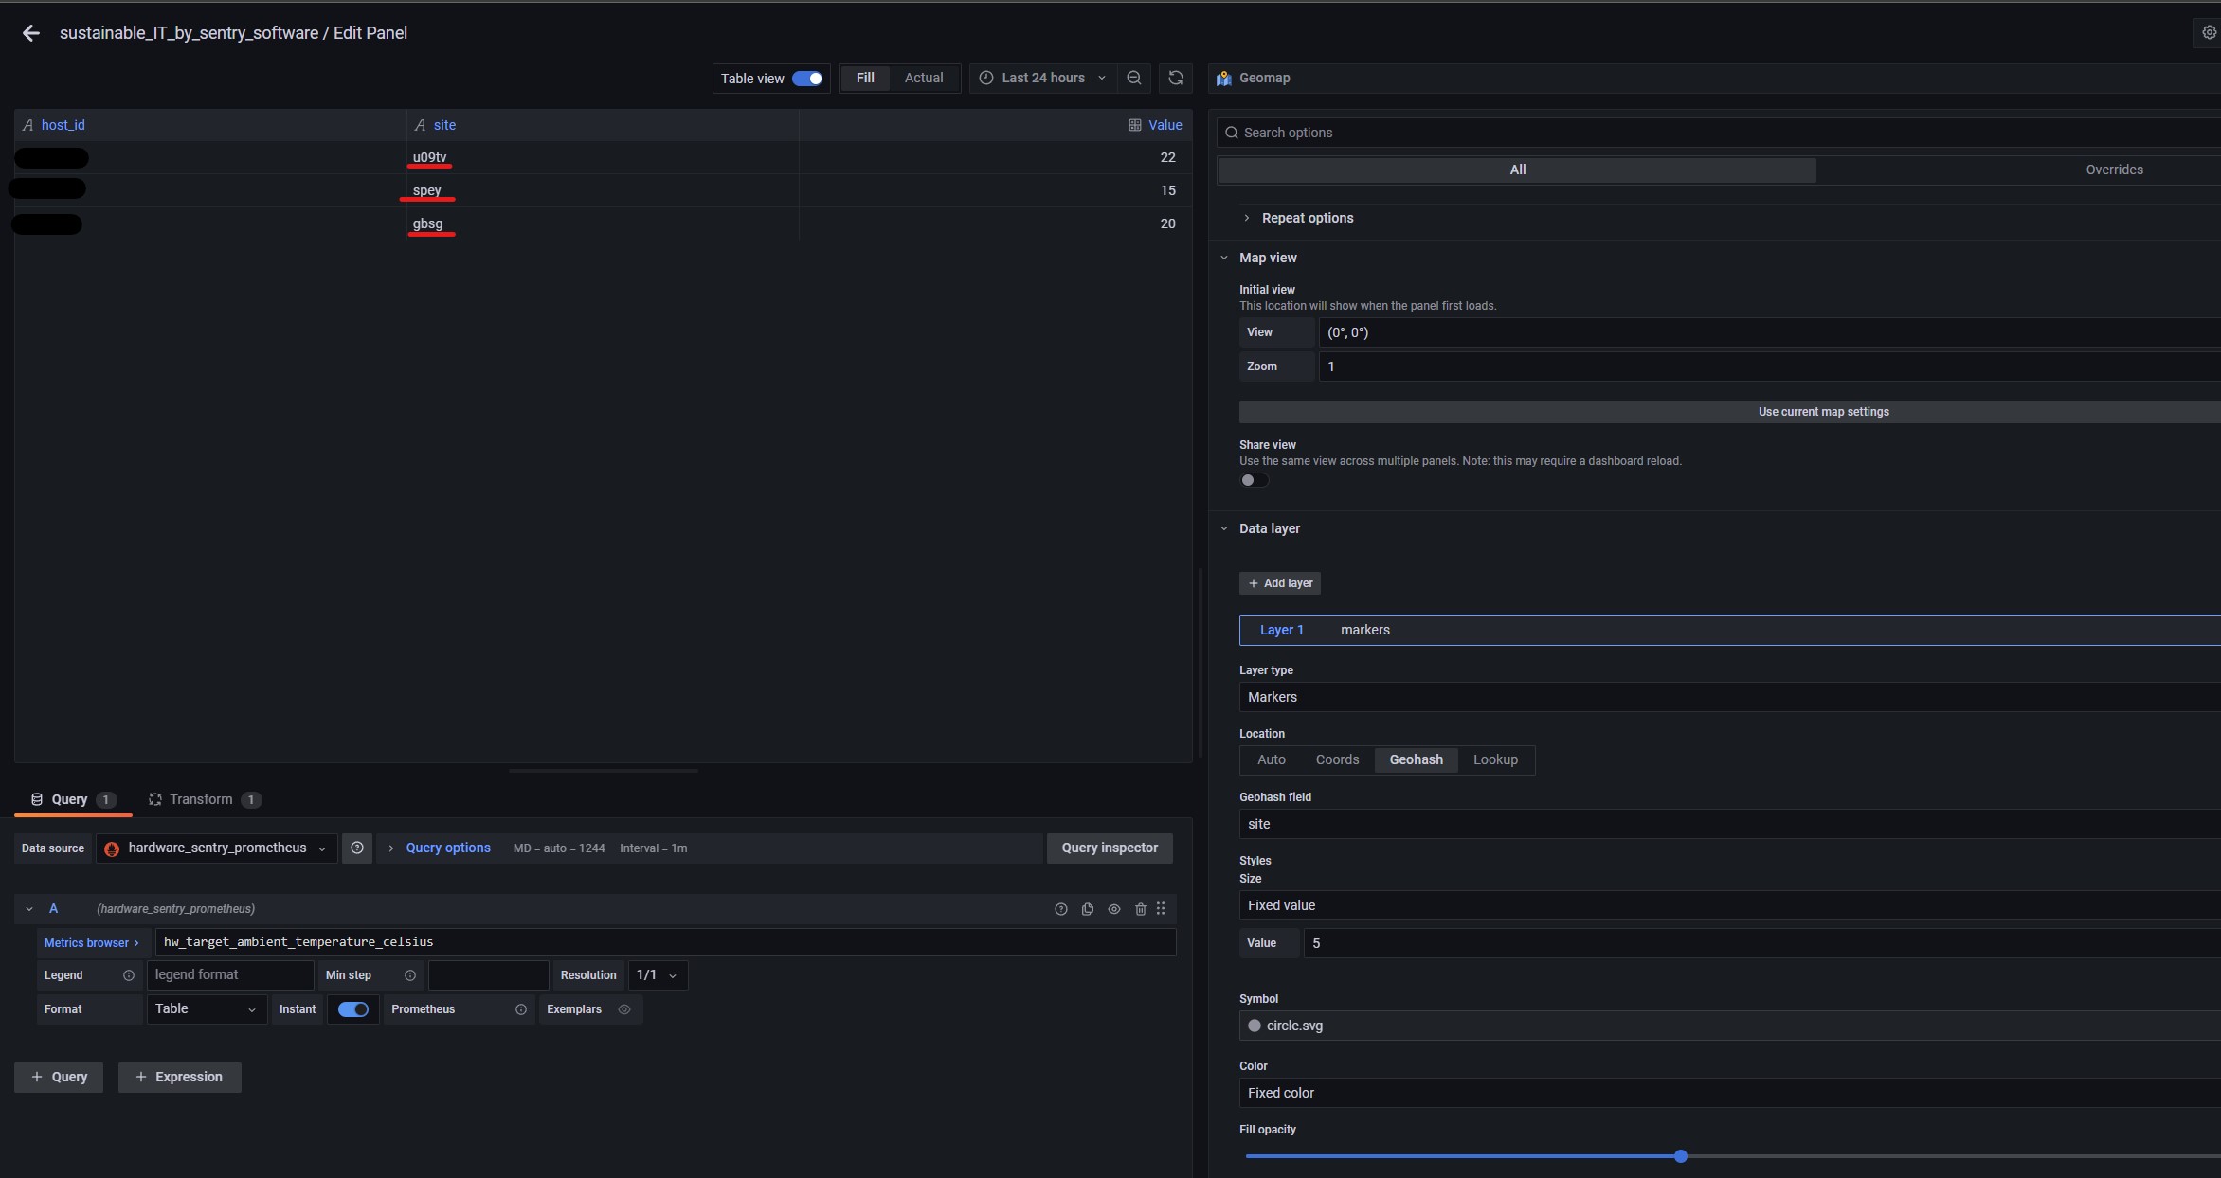Screen dimensions: 2221x1178
Task: Refresh the panel data
Action: coord(1176,78)
